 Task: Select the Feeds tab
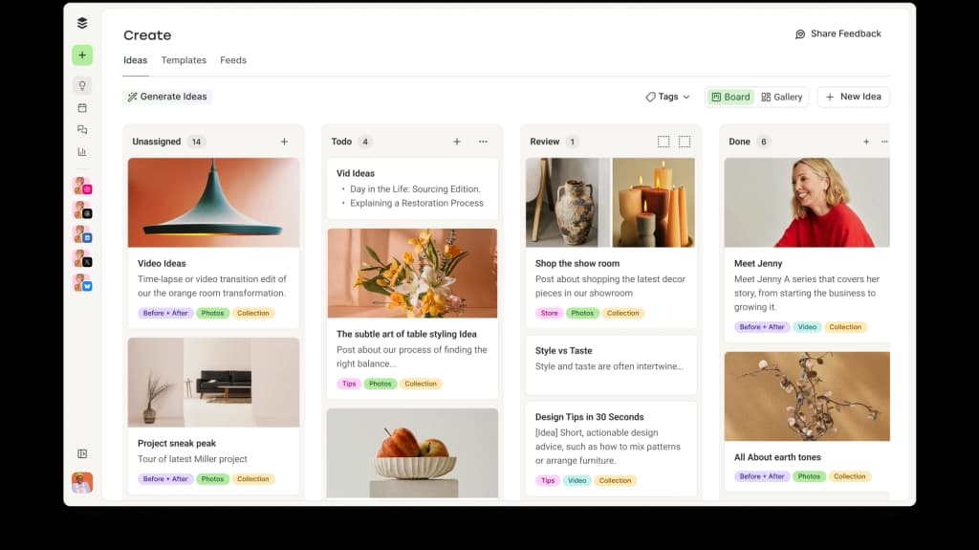pos(233,60)
